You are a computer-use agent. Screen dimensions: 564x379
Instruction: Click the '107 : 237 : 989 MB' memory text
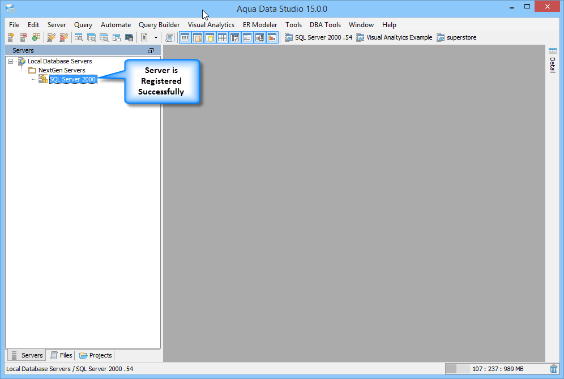(497, 369)
